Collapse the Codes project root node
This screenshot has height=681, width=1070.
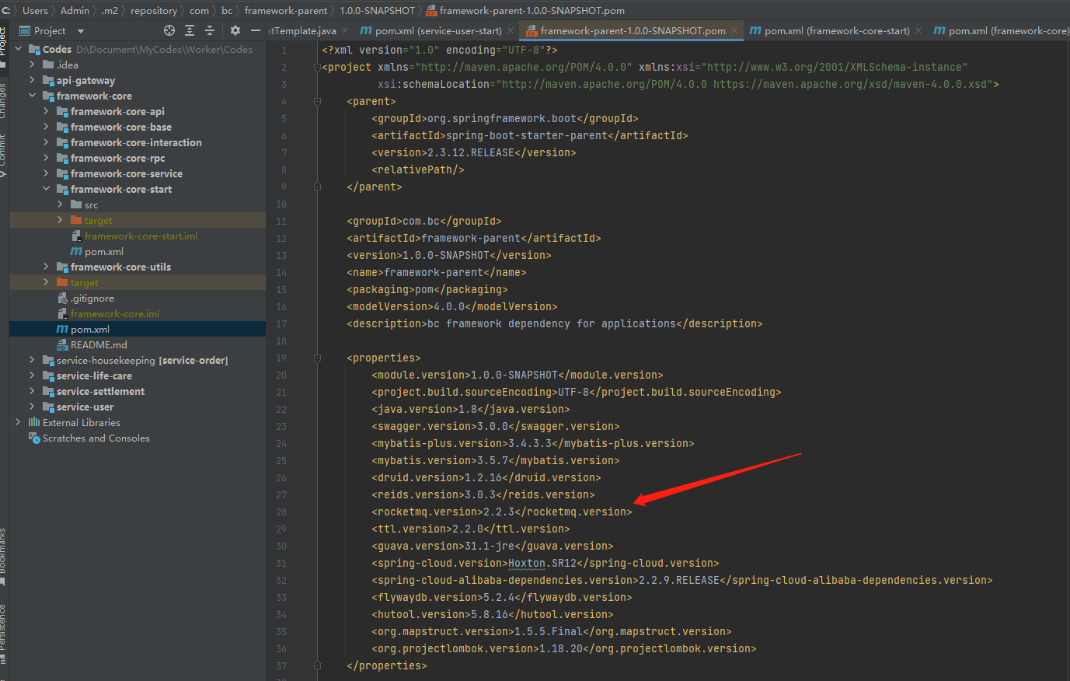[x=18, y=49]
